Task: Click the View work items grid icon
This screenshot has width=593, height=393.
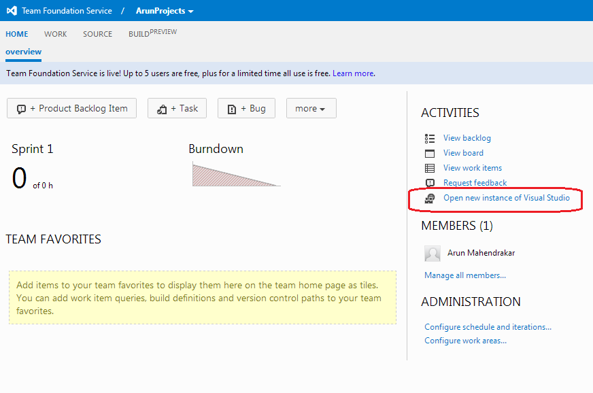Action: (430, 168)
